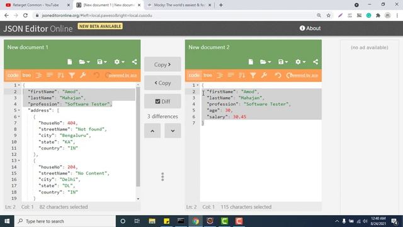The height and width of the screenshot is (227, 403).
Task: Collapse the address array fold on line 5
Action: click(19, 110)
